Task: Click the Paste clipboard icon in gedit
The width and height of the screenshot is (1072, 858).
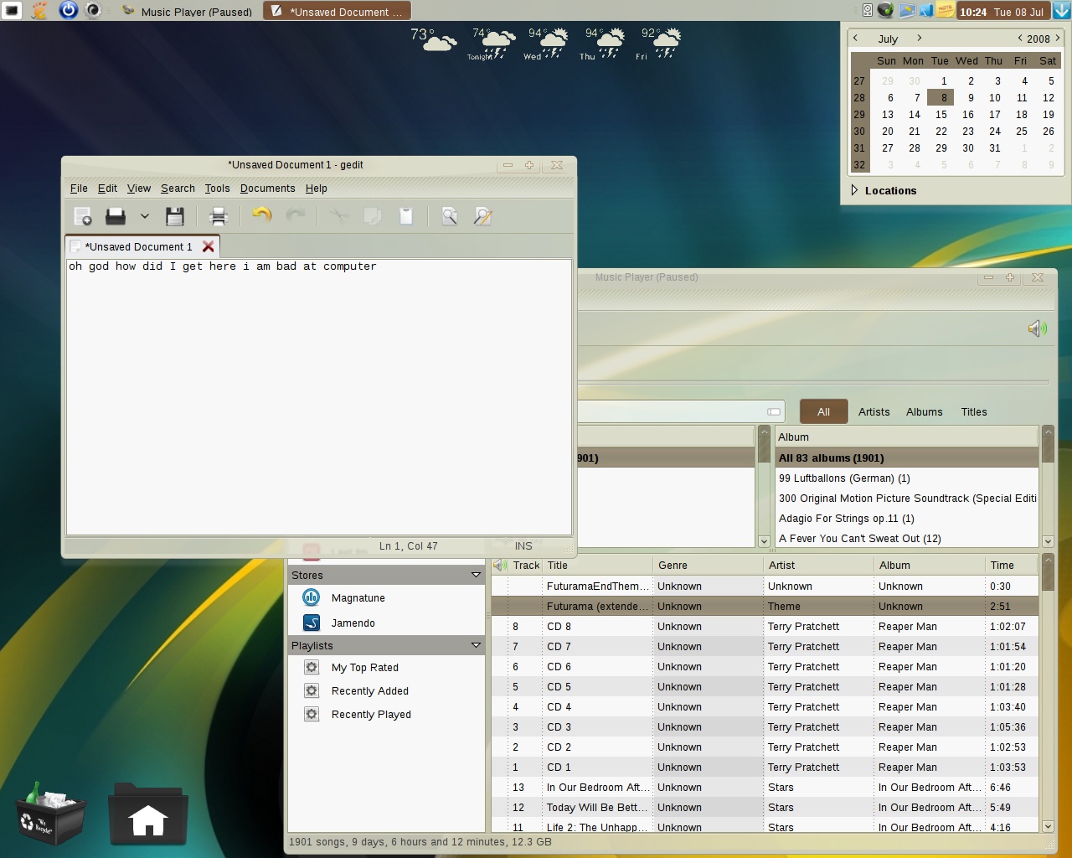Action: click(x=405, y=216)
